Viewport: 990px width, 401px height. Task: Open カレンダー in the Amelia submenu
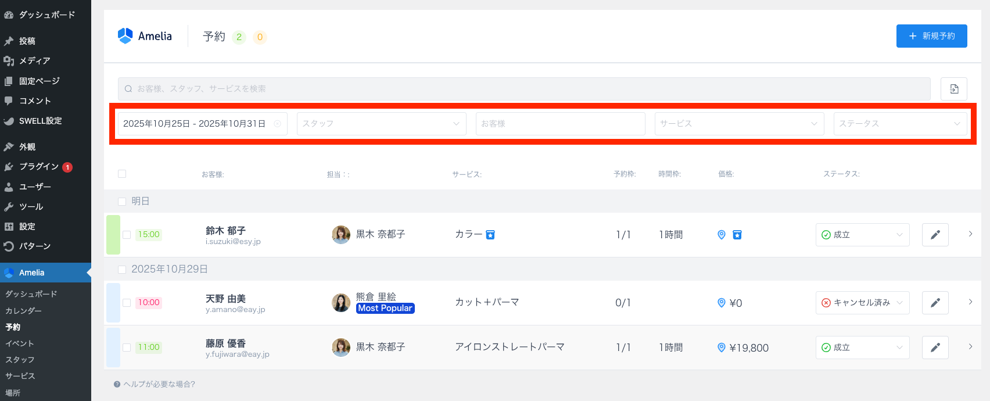23,311
